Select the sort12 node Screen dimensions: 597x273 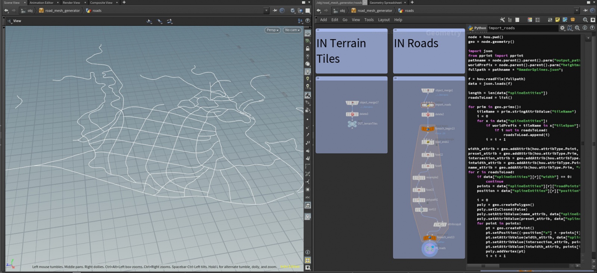422,210
